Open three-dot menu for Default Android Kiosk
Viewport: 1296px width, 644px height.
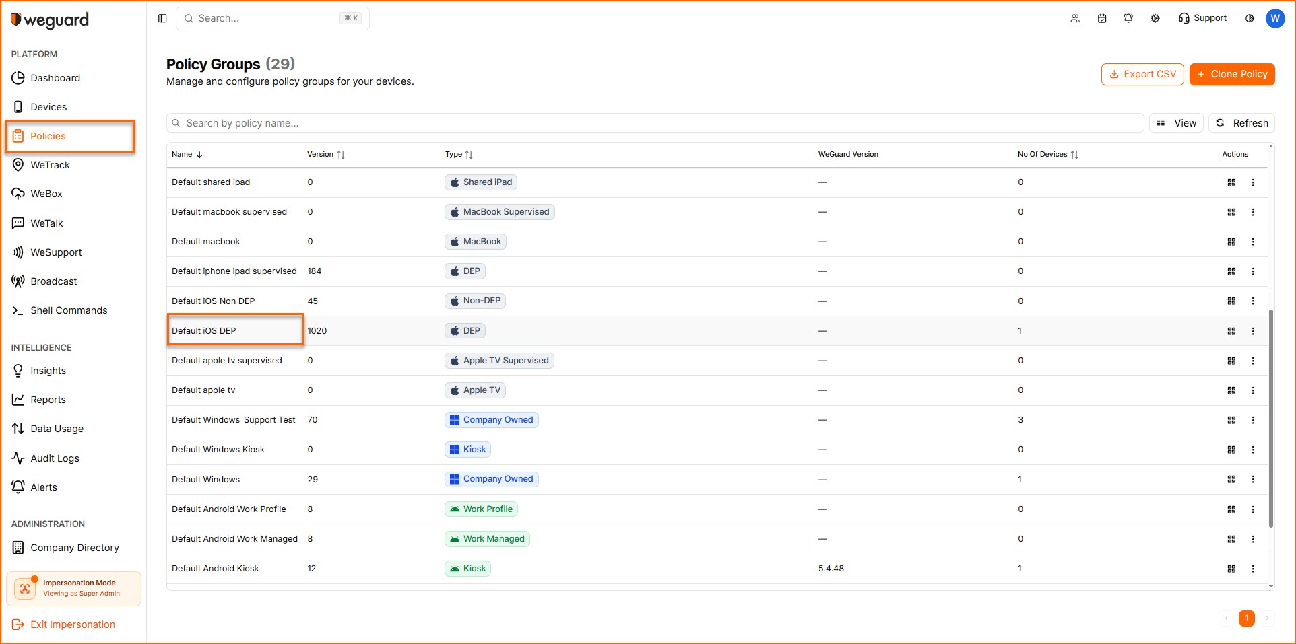click(x=1253, y=569)
